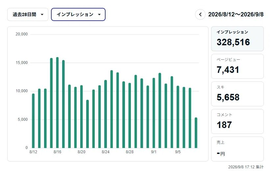
Task: Click the bar above 8/24
Action: click(106, 114)
